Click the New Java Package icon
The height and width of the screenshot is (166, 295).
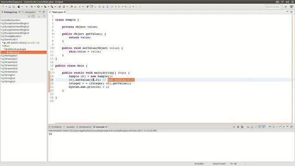[60, 6]
